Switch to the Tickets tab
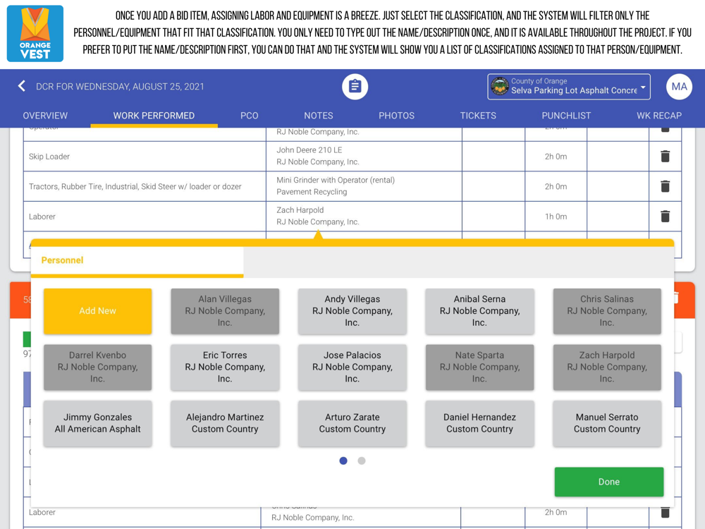Screen dimensions: 705x529 tap(478, 116)
